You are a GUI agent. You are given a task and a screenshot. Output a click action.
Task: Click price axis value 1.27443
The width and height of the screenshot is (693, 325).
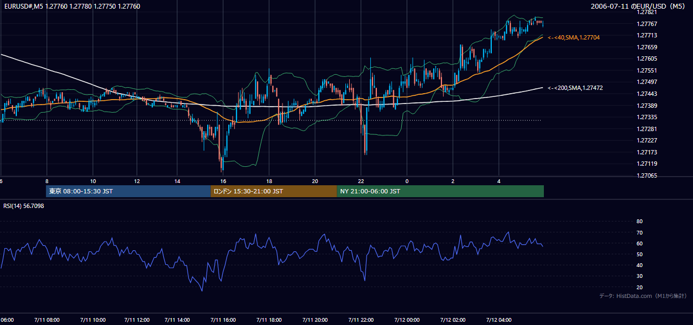[647, 94]
